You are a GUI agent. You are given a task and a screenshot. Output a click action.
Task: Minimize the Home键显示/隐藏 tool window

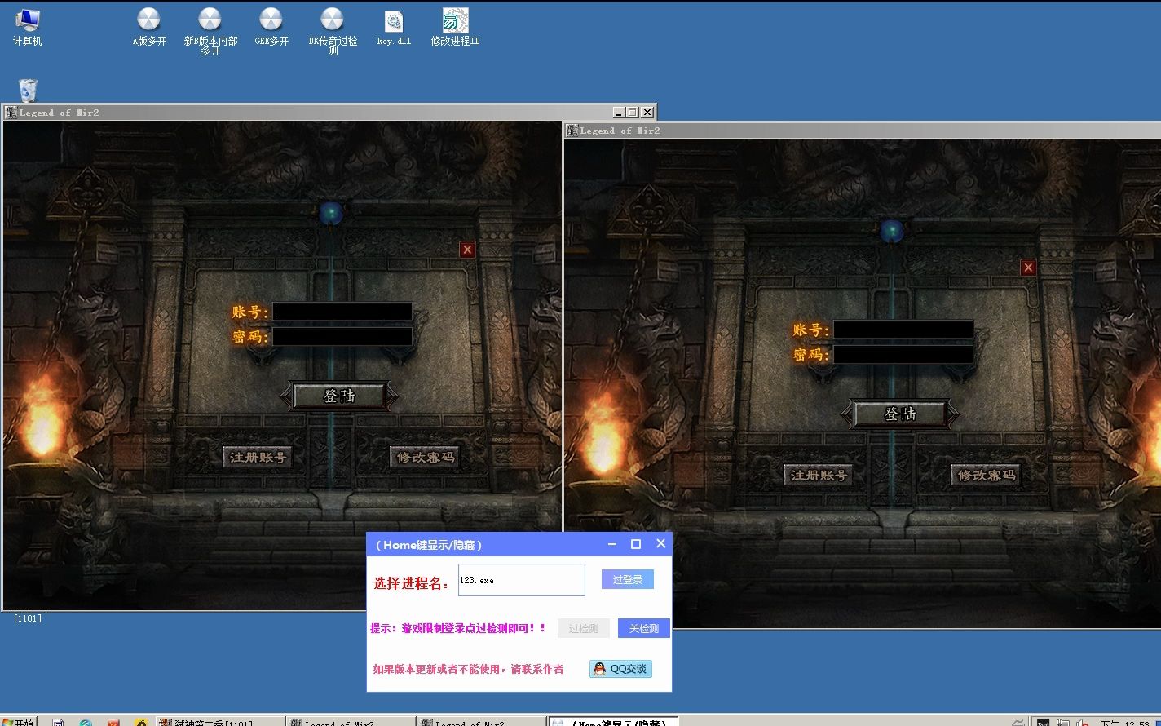612,544
